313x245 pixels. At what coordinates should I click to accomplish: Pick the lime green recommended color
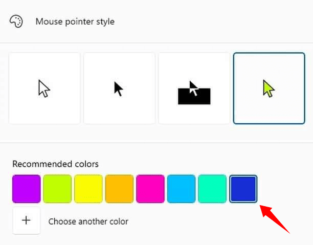pyautogui.click(x=57, y=189)
